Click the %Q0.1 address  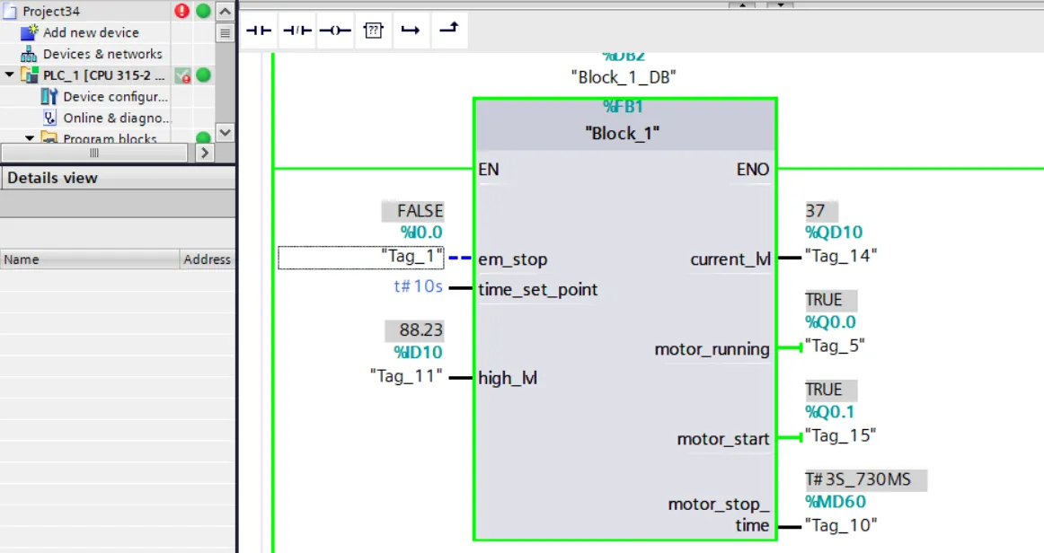point(829,412)
